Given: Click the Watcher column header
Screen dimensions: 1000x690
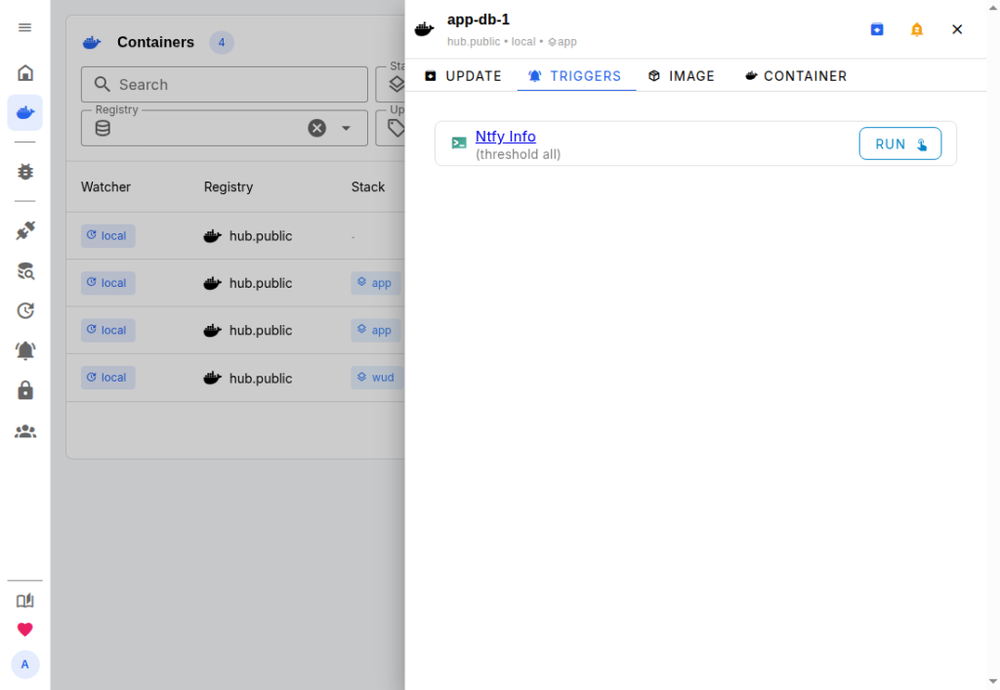Looking at the screenshot, I should (x=105, y=186).
